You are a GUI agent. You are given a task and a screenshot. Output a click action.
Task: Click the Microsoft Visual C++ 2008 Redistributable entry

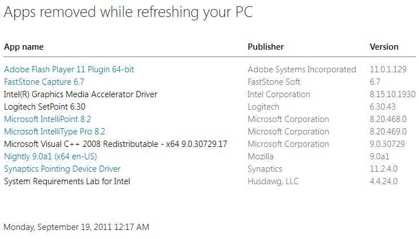tap(115, 144)
